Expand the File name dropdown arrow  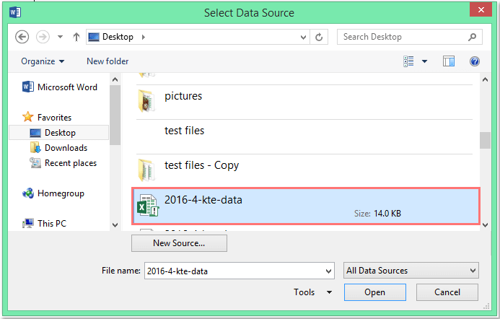tap(328, 271)
